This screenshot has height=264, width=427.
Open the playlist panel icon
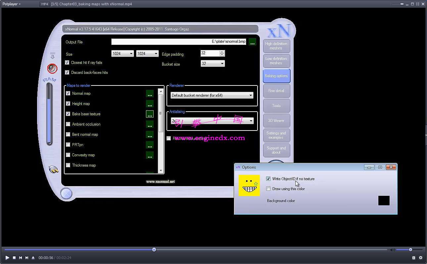tap(414, 258)
